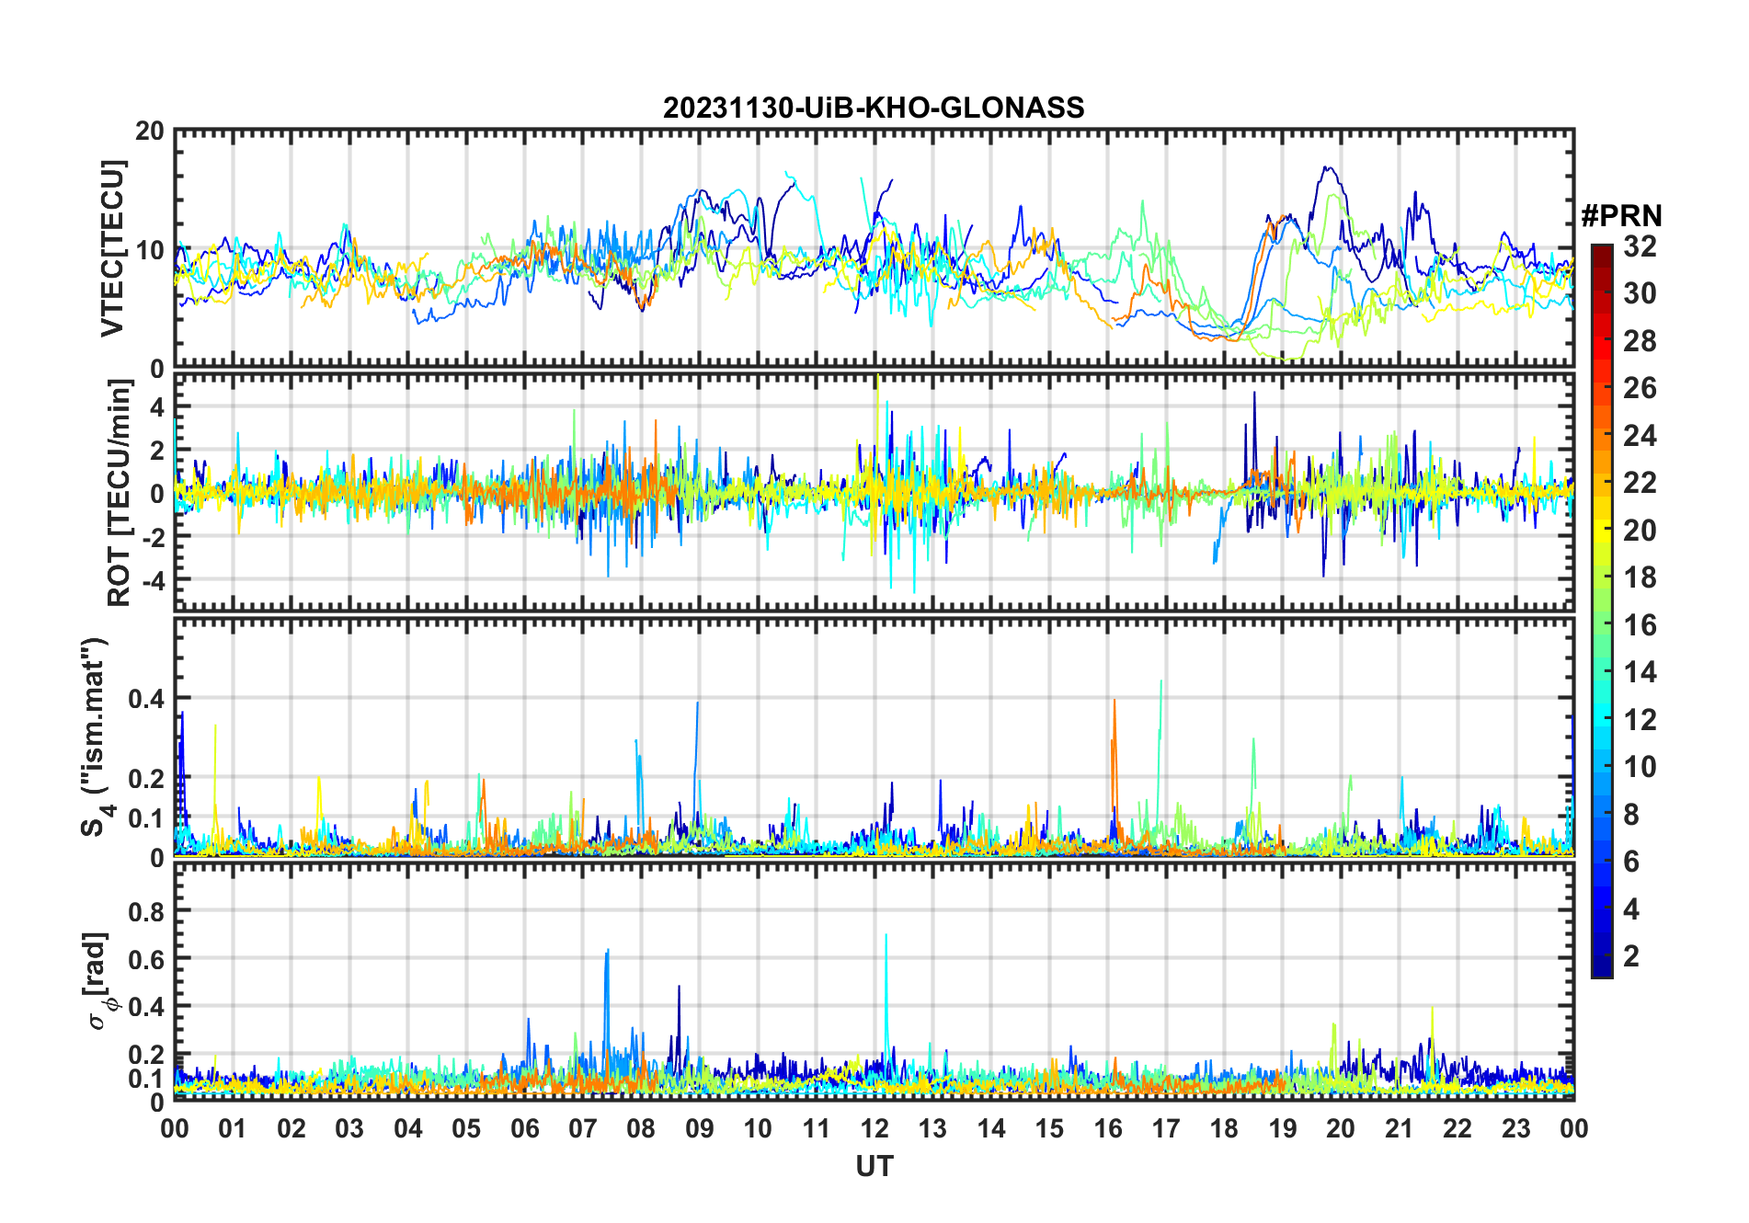Click the PRN color scale bar
The height and width of the screenshot is (1223, 1749).
[x=1602, y=611]
